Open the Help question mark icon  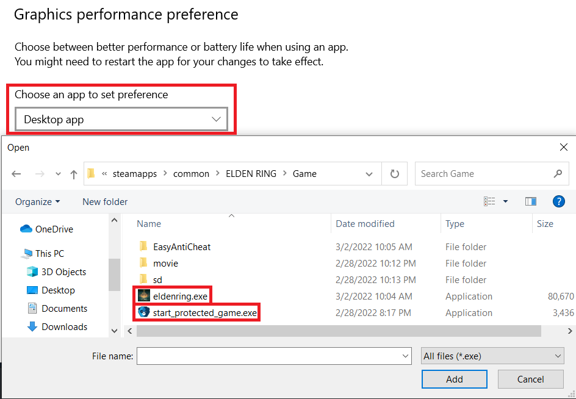click(558, 201)
